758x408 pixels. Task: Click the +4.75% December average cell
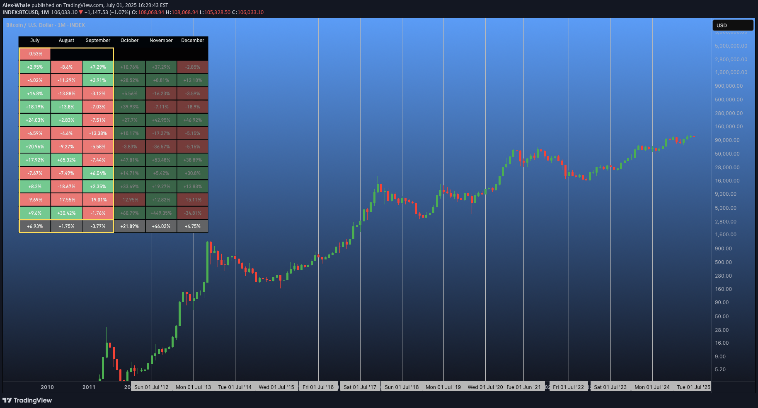(x=193, y=226)
